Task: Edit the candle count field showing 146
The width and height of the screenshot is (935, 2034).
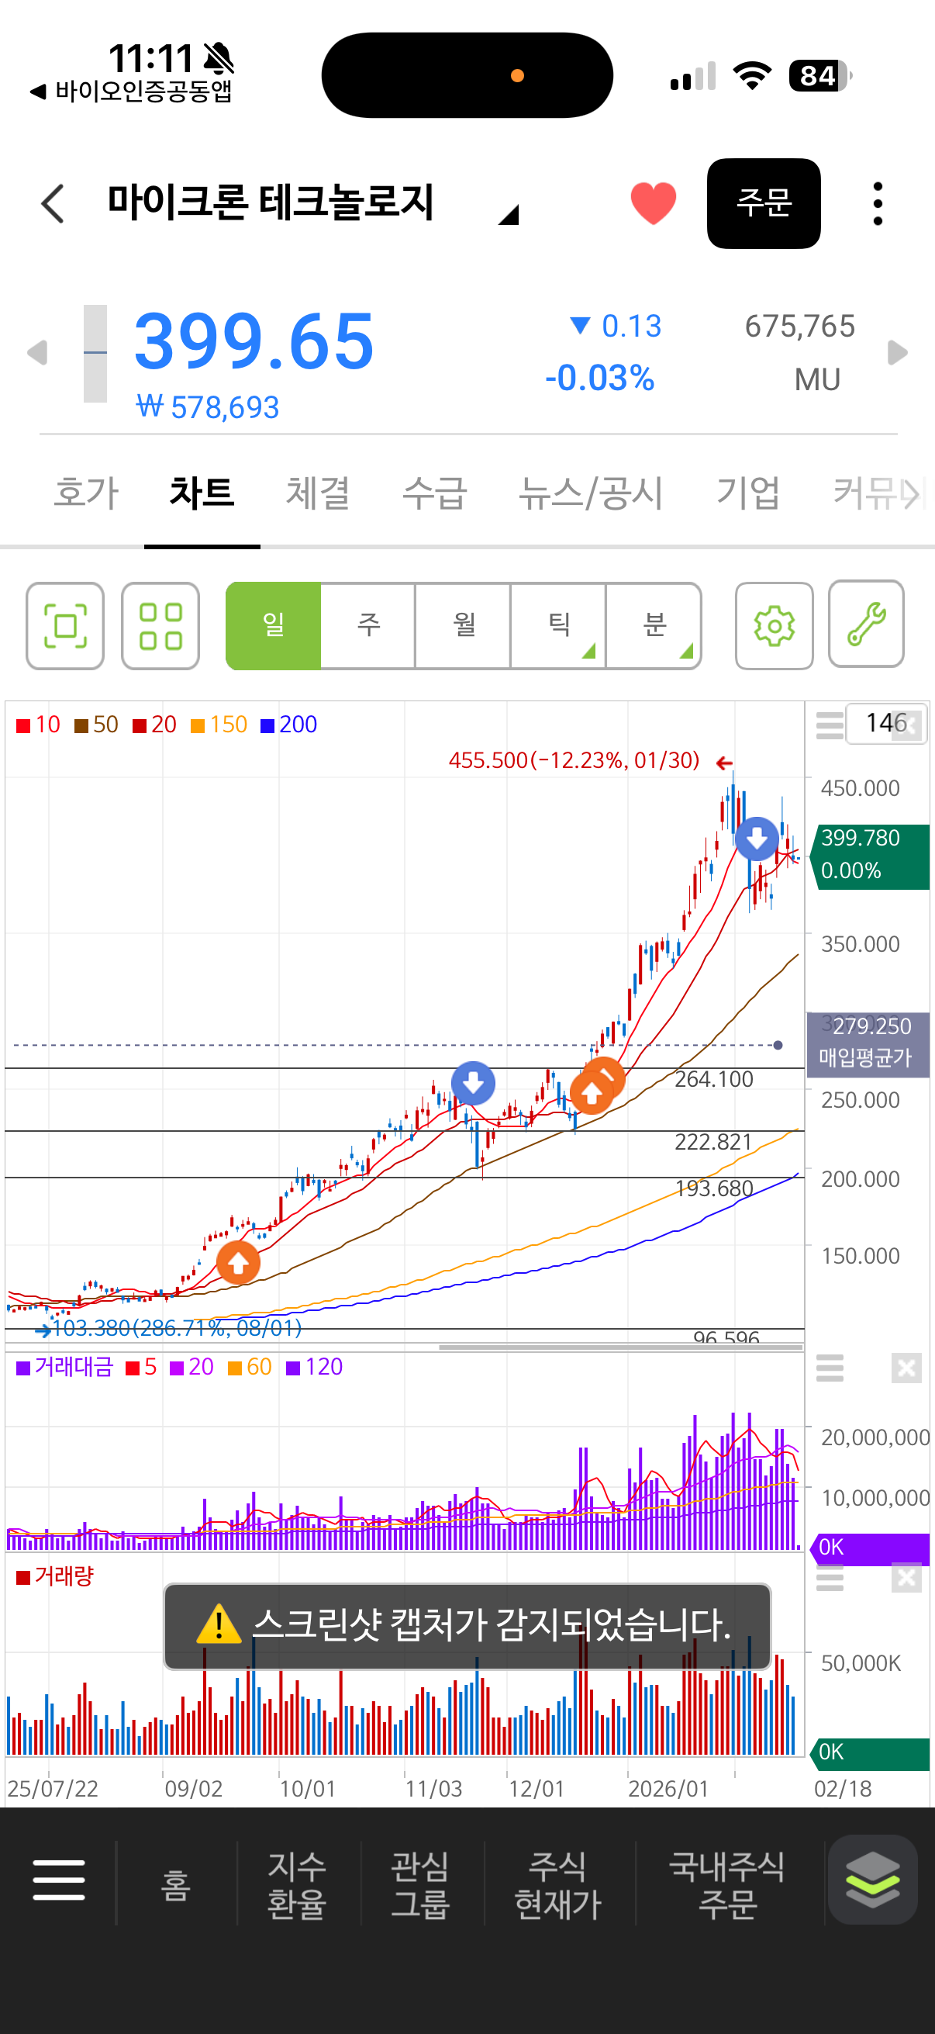Action: click(885, 722)
